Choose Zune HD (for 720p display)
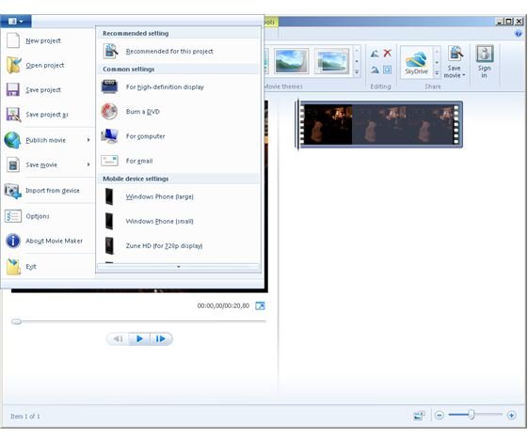Image resolution: width=528 pixels, height=436 pixels. (179, 246)
